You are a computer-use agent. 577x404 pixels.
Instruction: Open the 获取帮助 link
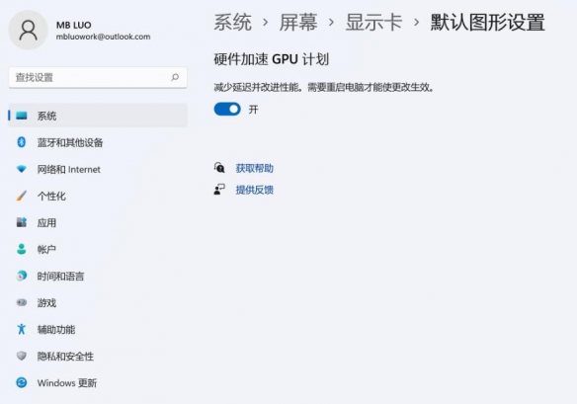point(254,169)
